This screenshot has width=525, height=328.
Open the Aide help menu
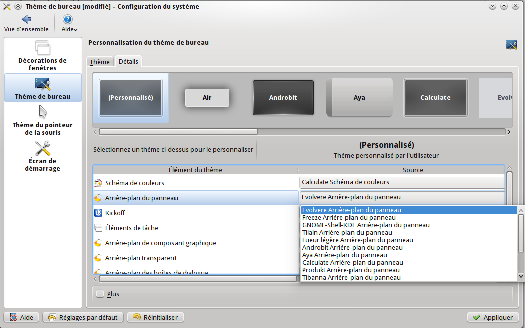tap(69, 24)
